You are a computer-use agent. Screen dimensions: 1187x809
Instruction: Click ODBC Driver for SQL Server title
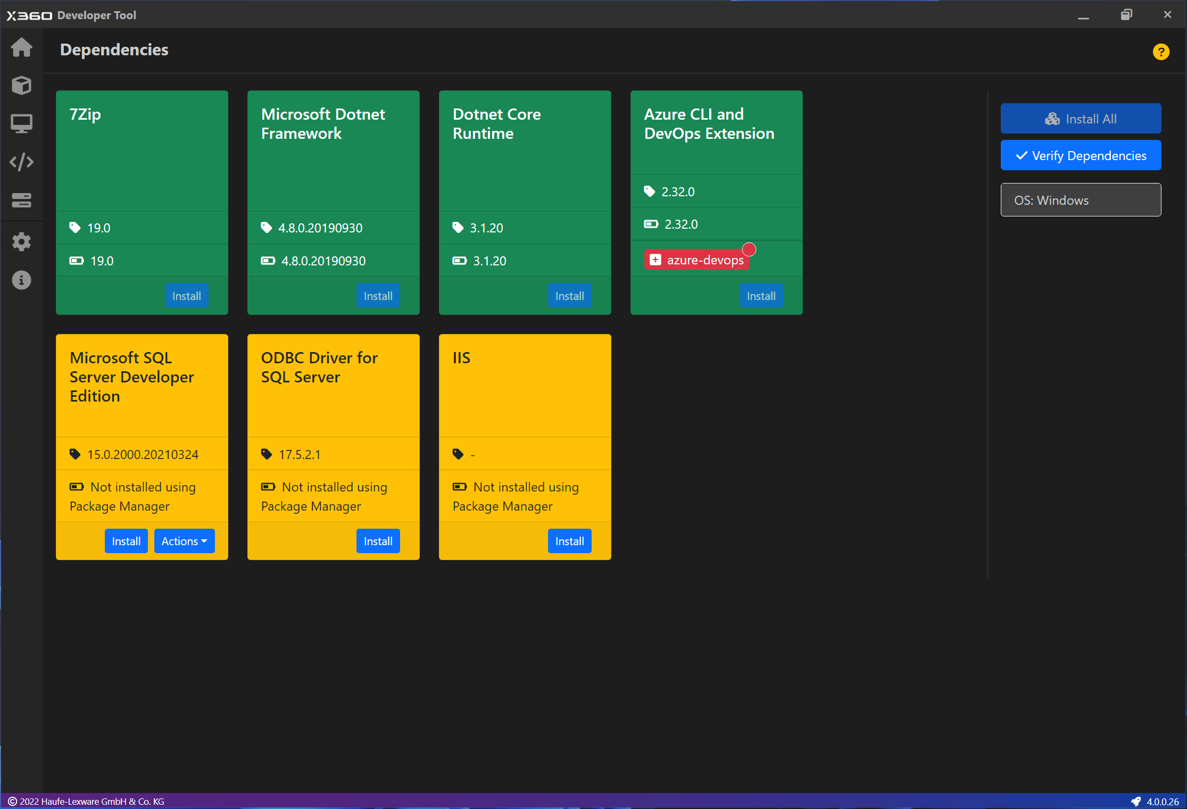pyautogui.click(x=319, y=367)
